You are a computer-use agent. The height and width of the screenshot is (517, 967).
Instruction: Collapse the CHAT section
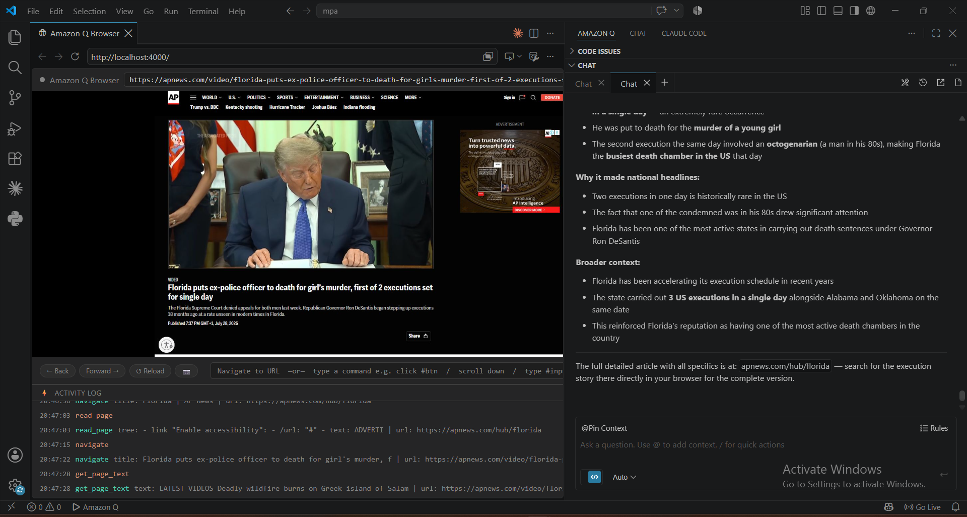click(x=587, y=66)
